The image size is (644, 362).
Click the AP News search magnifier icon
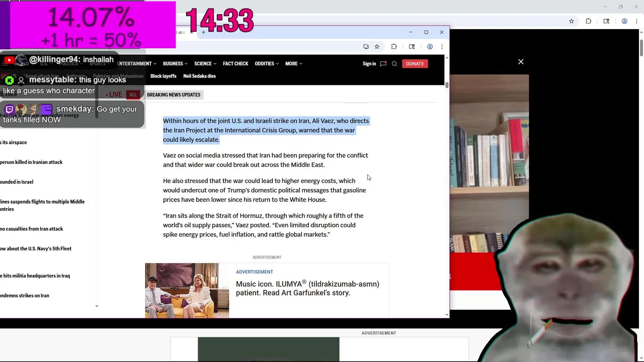click(394, 64)
